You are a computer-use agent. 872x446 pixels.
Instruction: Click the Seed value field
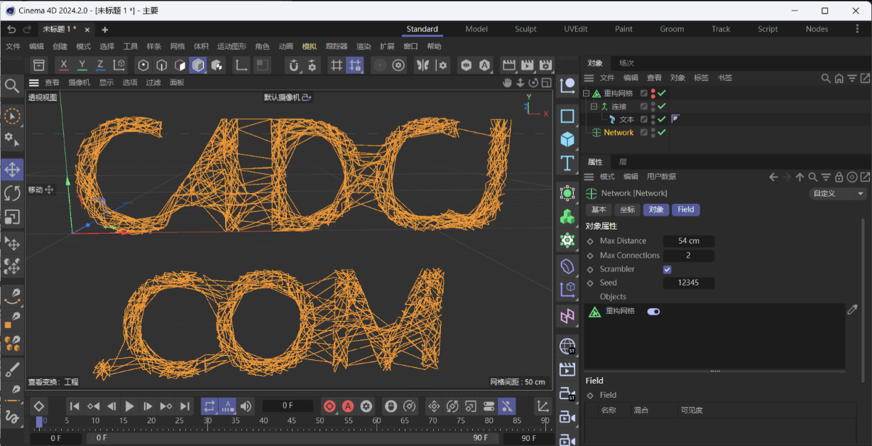688,283
